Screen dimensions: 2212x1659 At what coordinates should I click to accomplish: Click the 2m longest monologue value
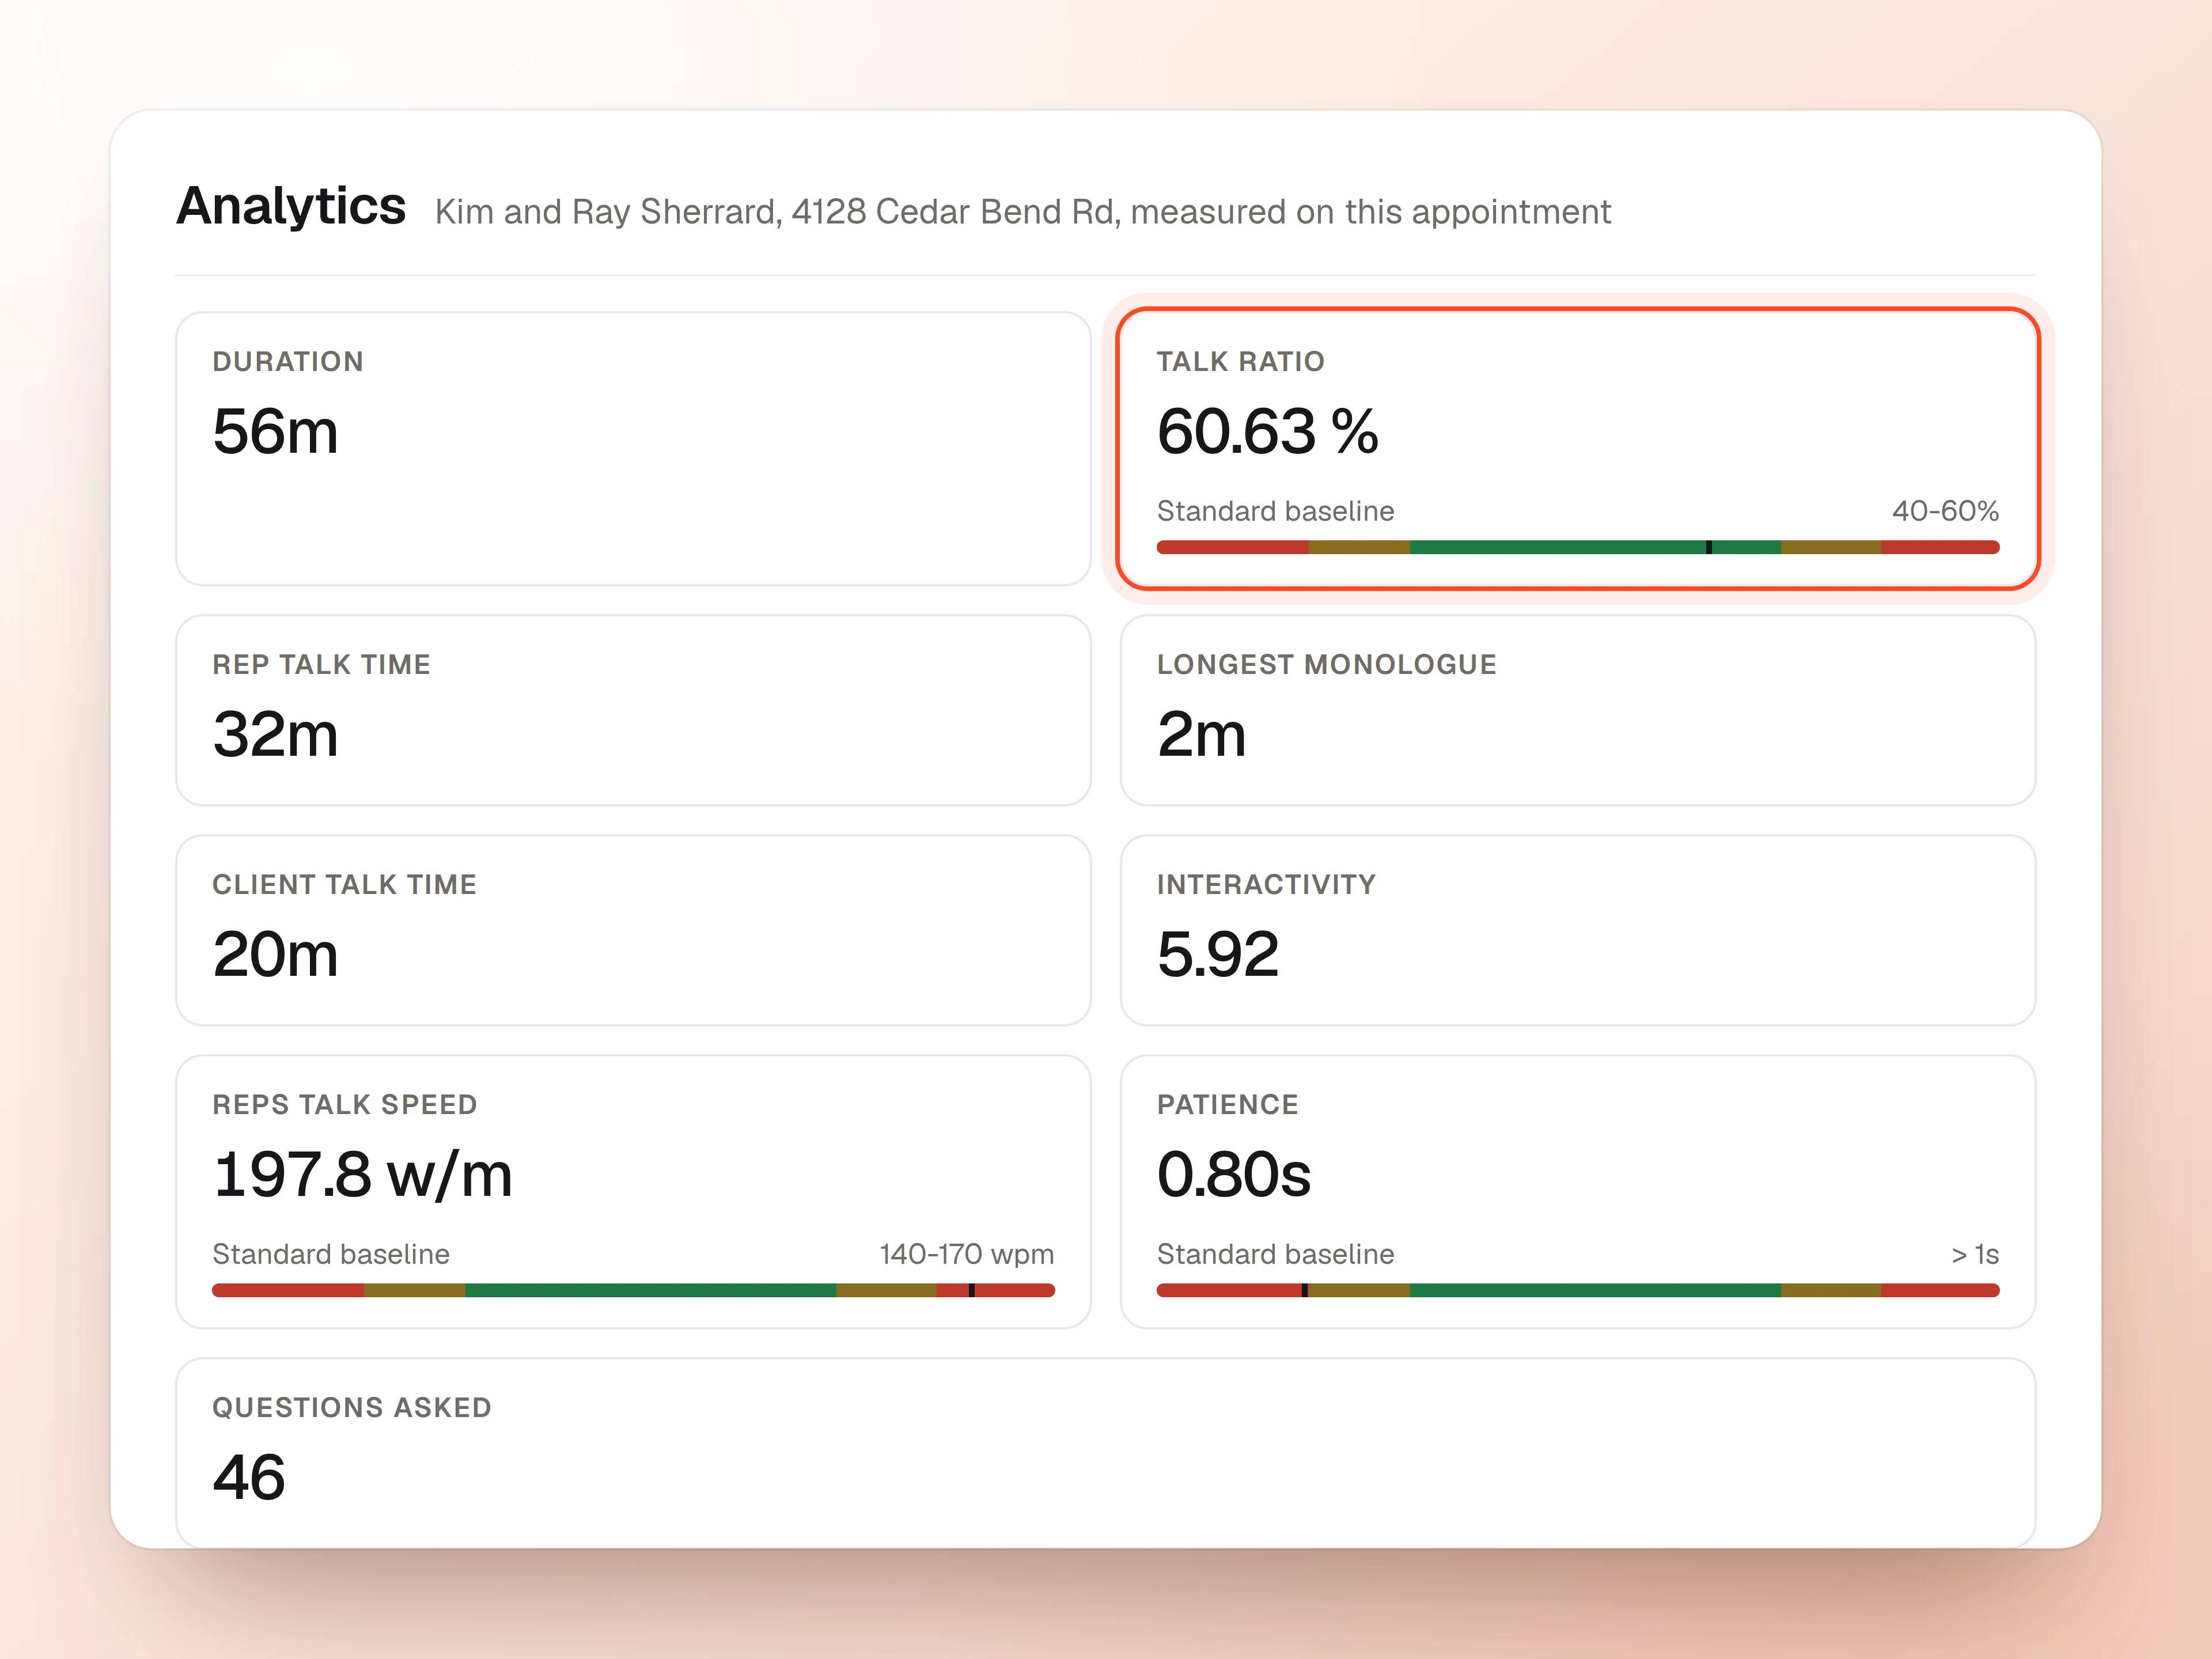1201,735
